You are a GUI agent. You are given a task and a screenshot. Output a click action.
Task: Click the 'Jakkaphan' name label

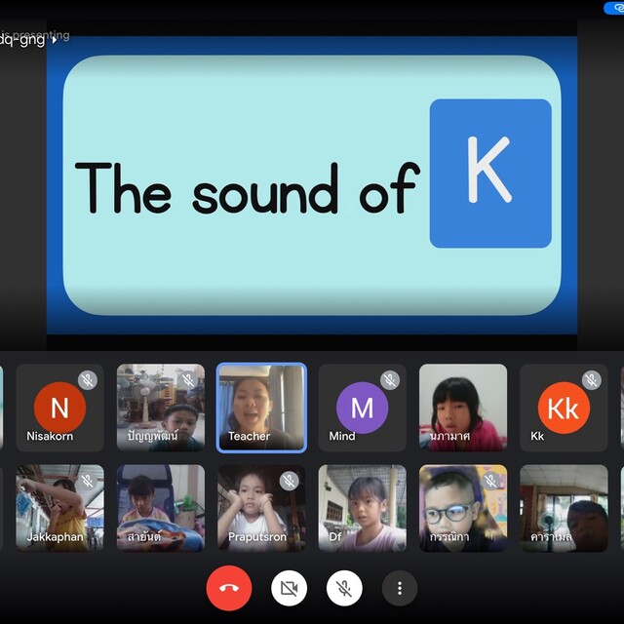56,537
